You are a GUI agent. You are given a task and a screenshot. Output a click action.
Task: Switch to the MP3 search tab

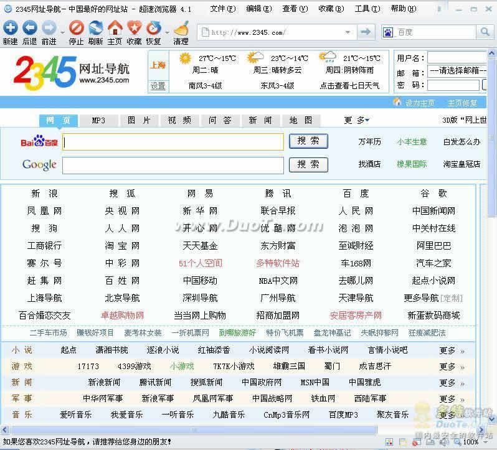point(98,120)
